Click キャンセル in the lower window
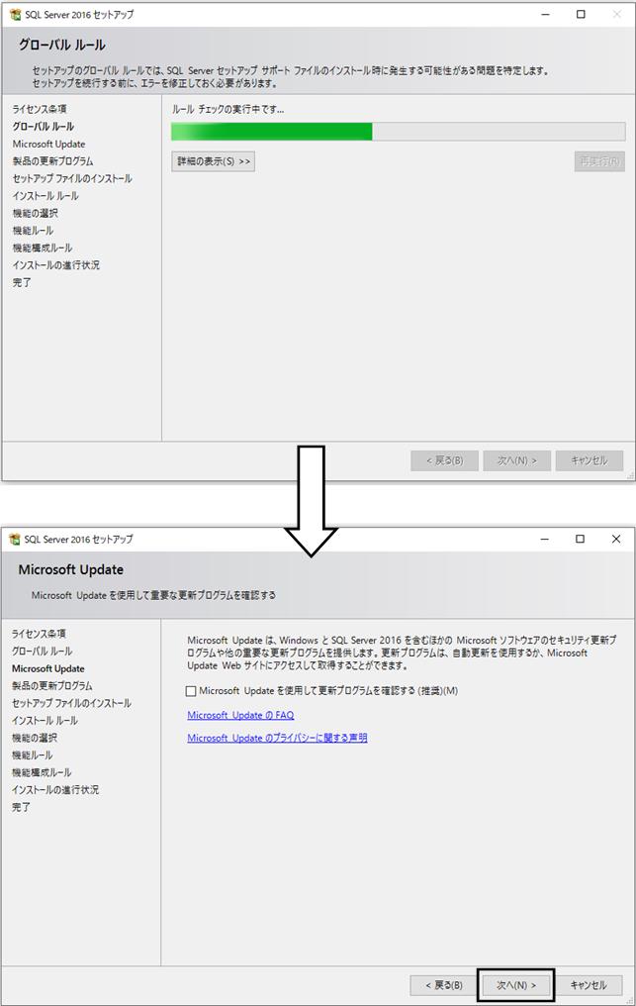The width and height of the screenshot is (636, 1006). [589, 985]
